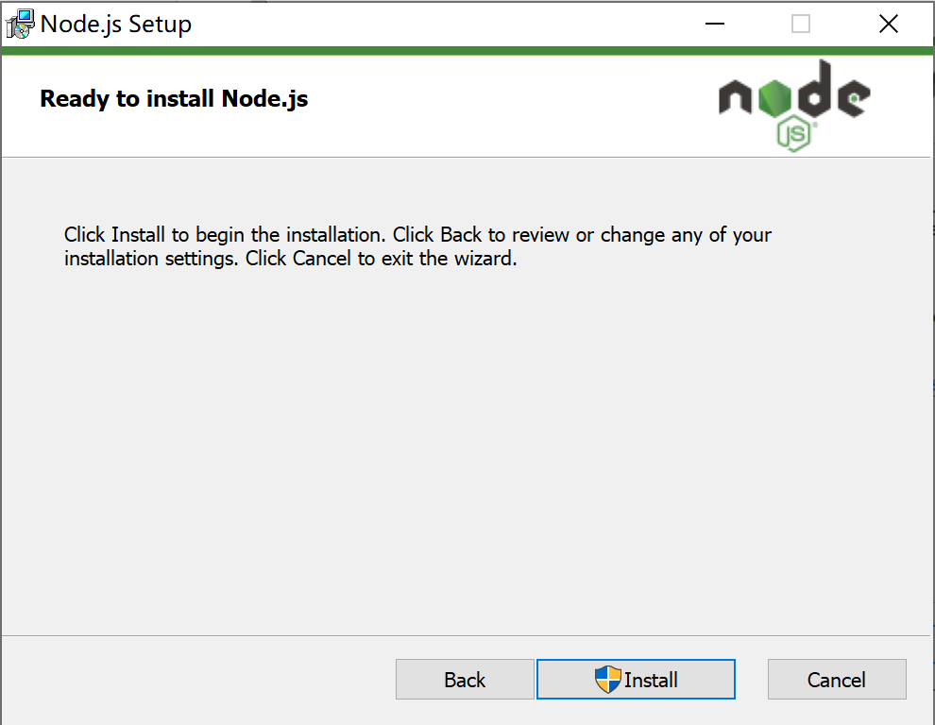Click the green hexagon in node logo
Viewport: 935px width, 725px height.
point(774,98)
